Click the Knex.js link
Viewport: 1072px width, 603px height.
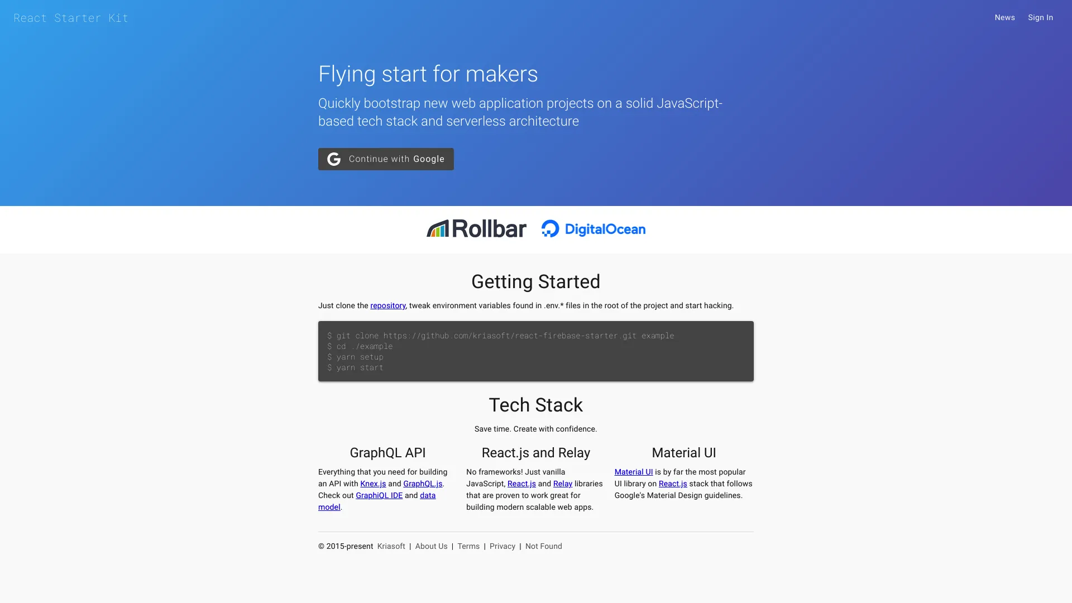tap(374, 484)
